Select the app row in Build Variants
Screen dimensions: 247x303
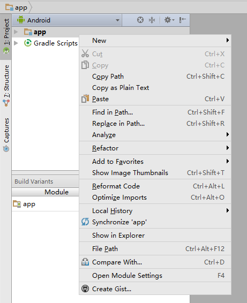[x=45, y=204]
